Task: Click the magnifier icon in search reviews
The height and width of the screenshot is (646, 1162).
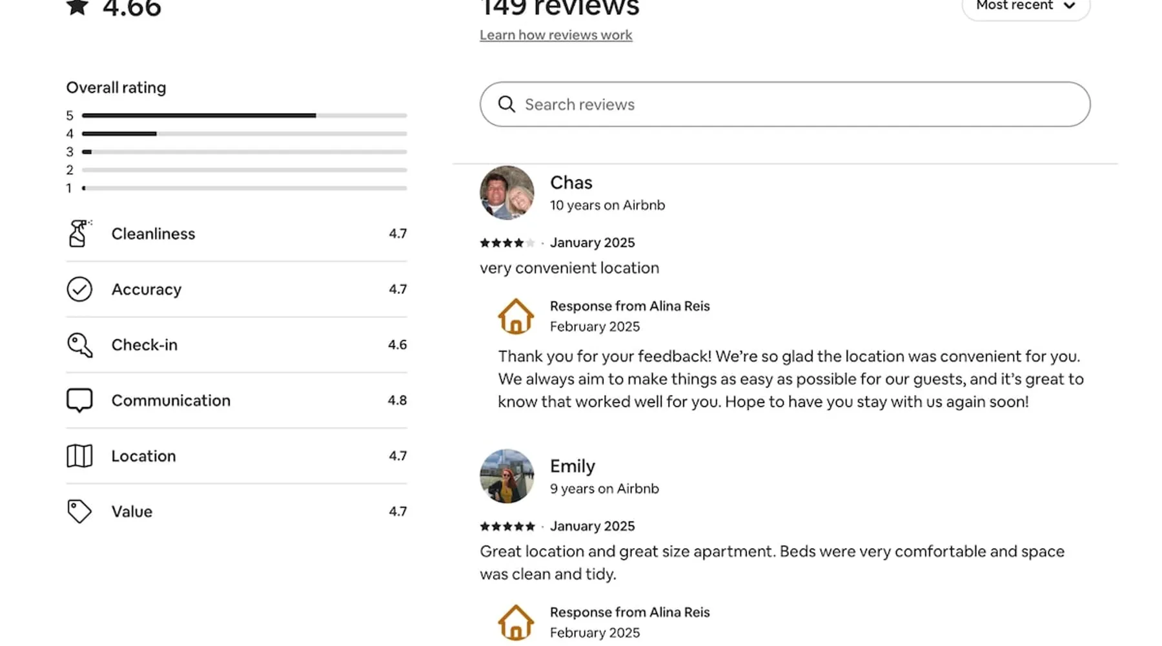Action: coord(507,105)
